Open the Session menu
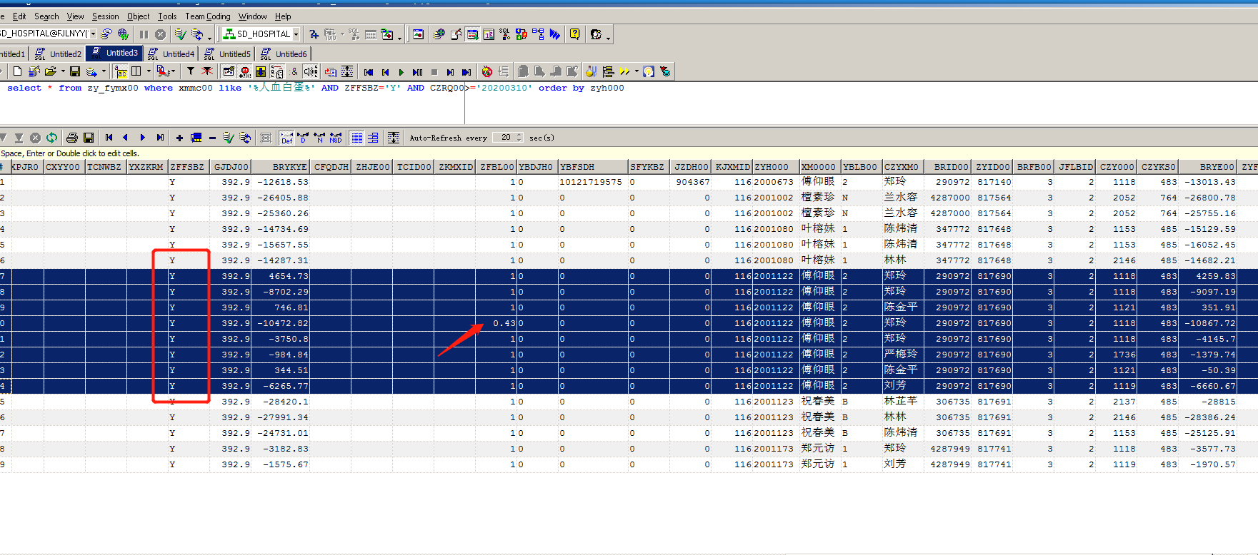Screen dimensions: 1258x555 [105, 16]
